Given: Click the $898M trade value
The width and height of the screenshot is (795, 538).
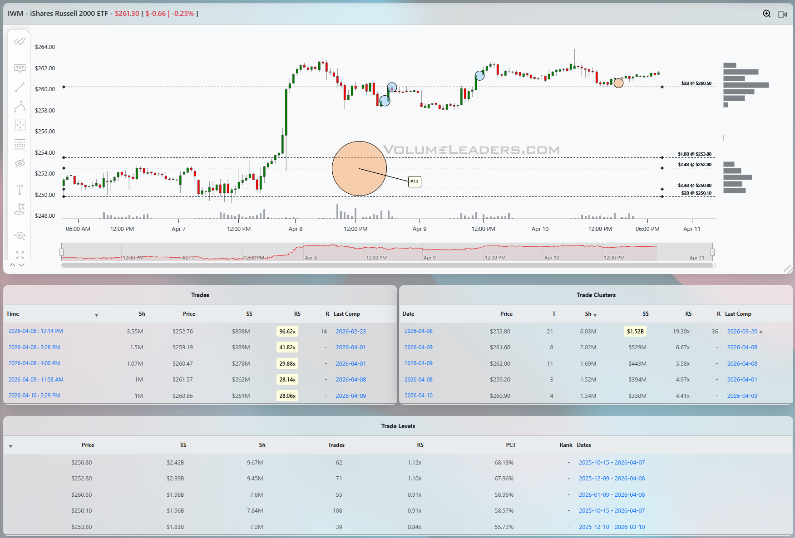Looking at the screenshot, I should 241,332.
